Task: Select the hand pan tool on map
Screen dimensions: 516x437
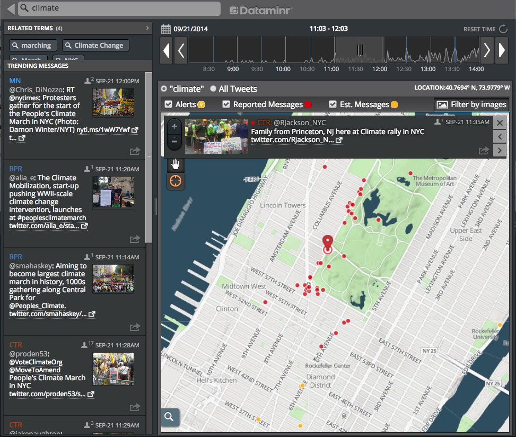Action: click(x=176, y=164)
